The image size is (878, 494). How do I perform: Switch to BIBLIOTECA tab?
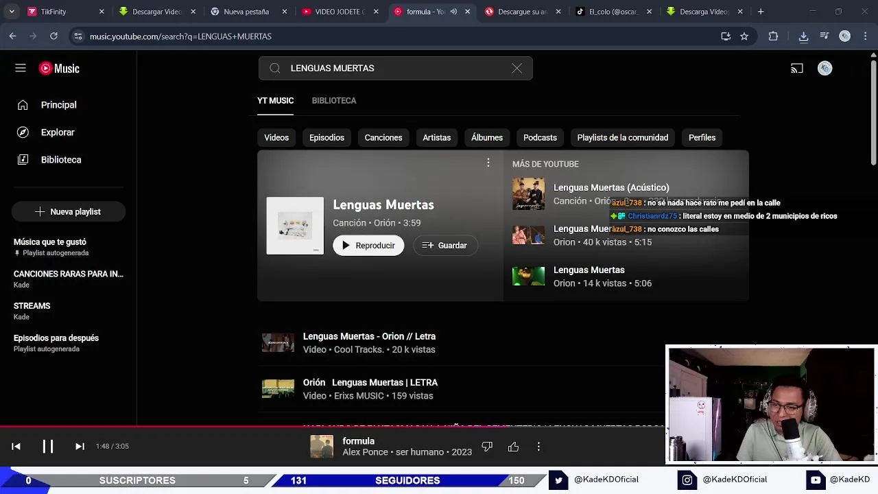tap(334, 101)
